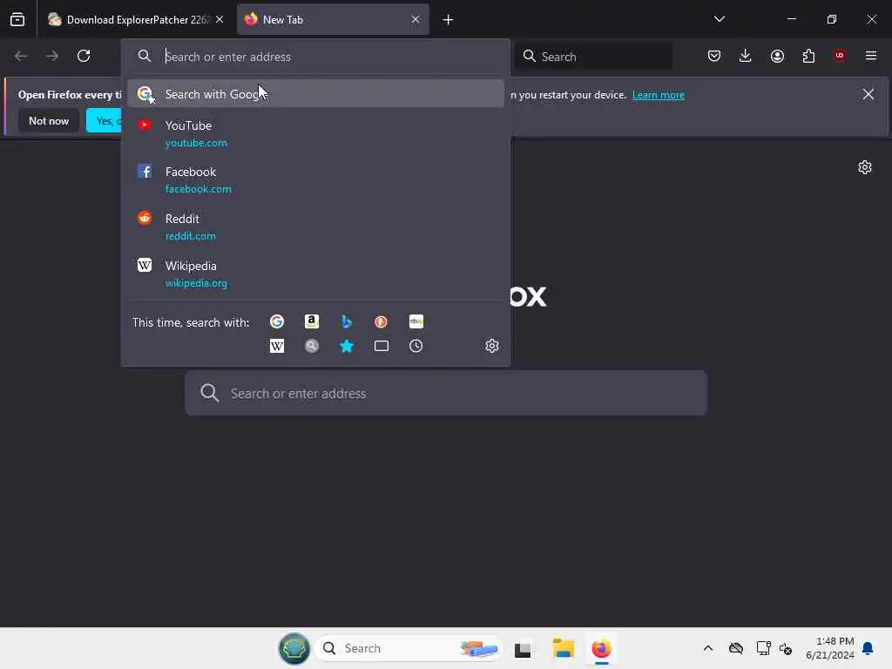Image resolution: width=892 pixels, height=669 pixels.
Task: Launch File Explorer from the taskbar
Action: click(564, 648)
